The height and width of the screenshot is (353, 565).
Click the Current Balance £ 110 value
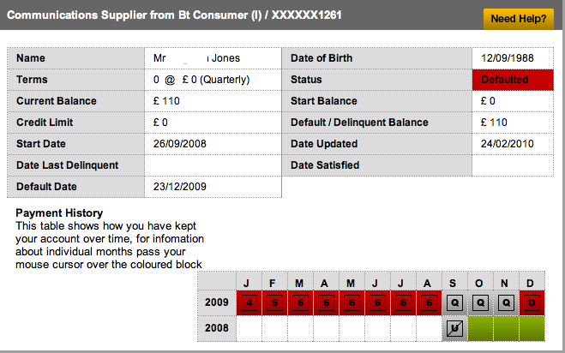coord(168,101)
